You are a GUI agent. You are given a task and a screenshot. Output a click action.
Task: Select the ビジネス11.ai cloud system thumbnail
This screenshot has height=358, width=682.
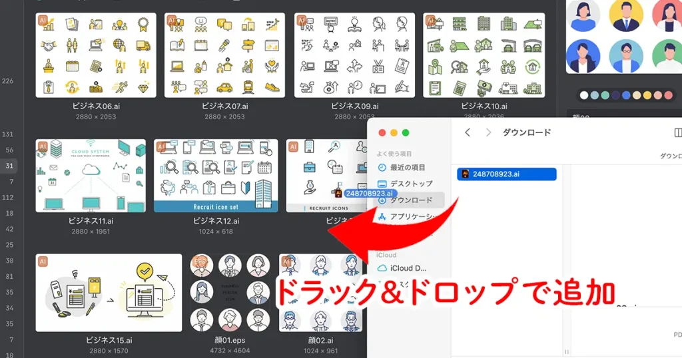point(91,175)
